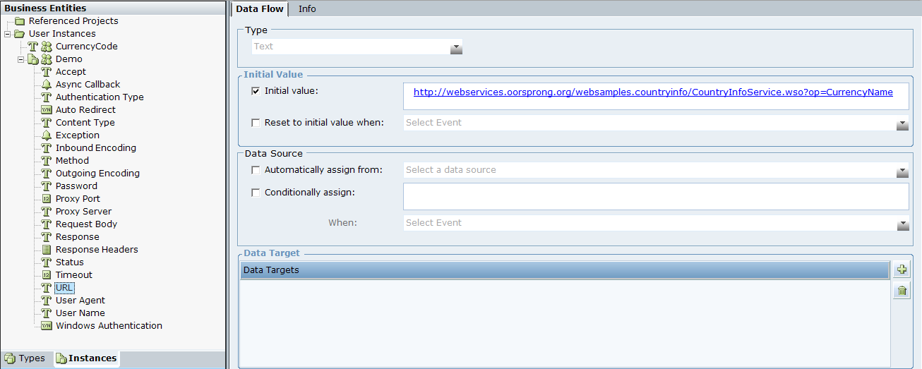Click the add data target plus icon

[902, 270]
